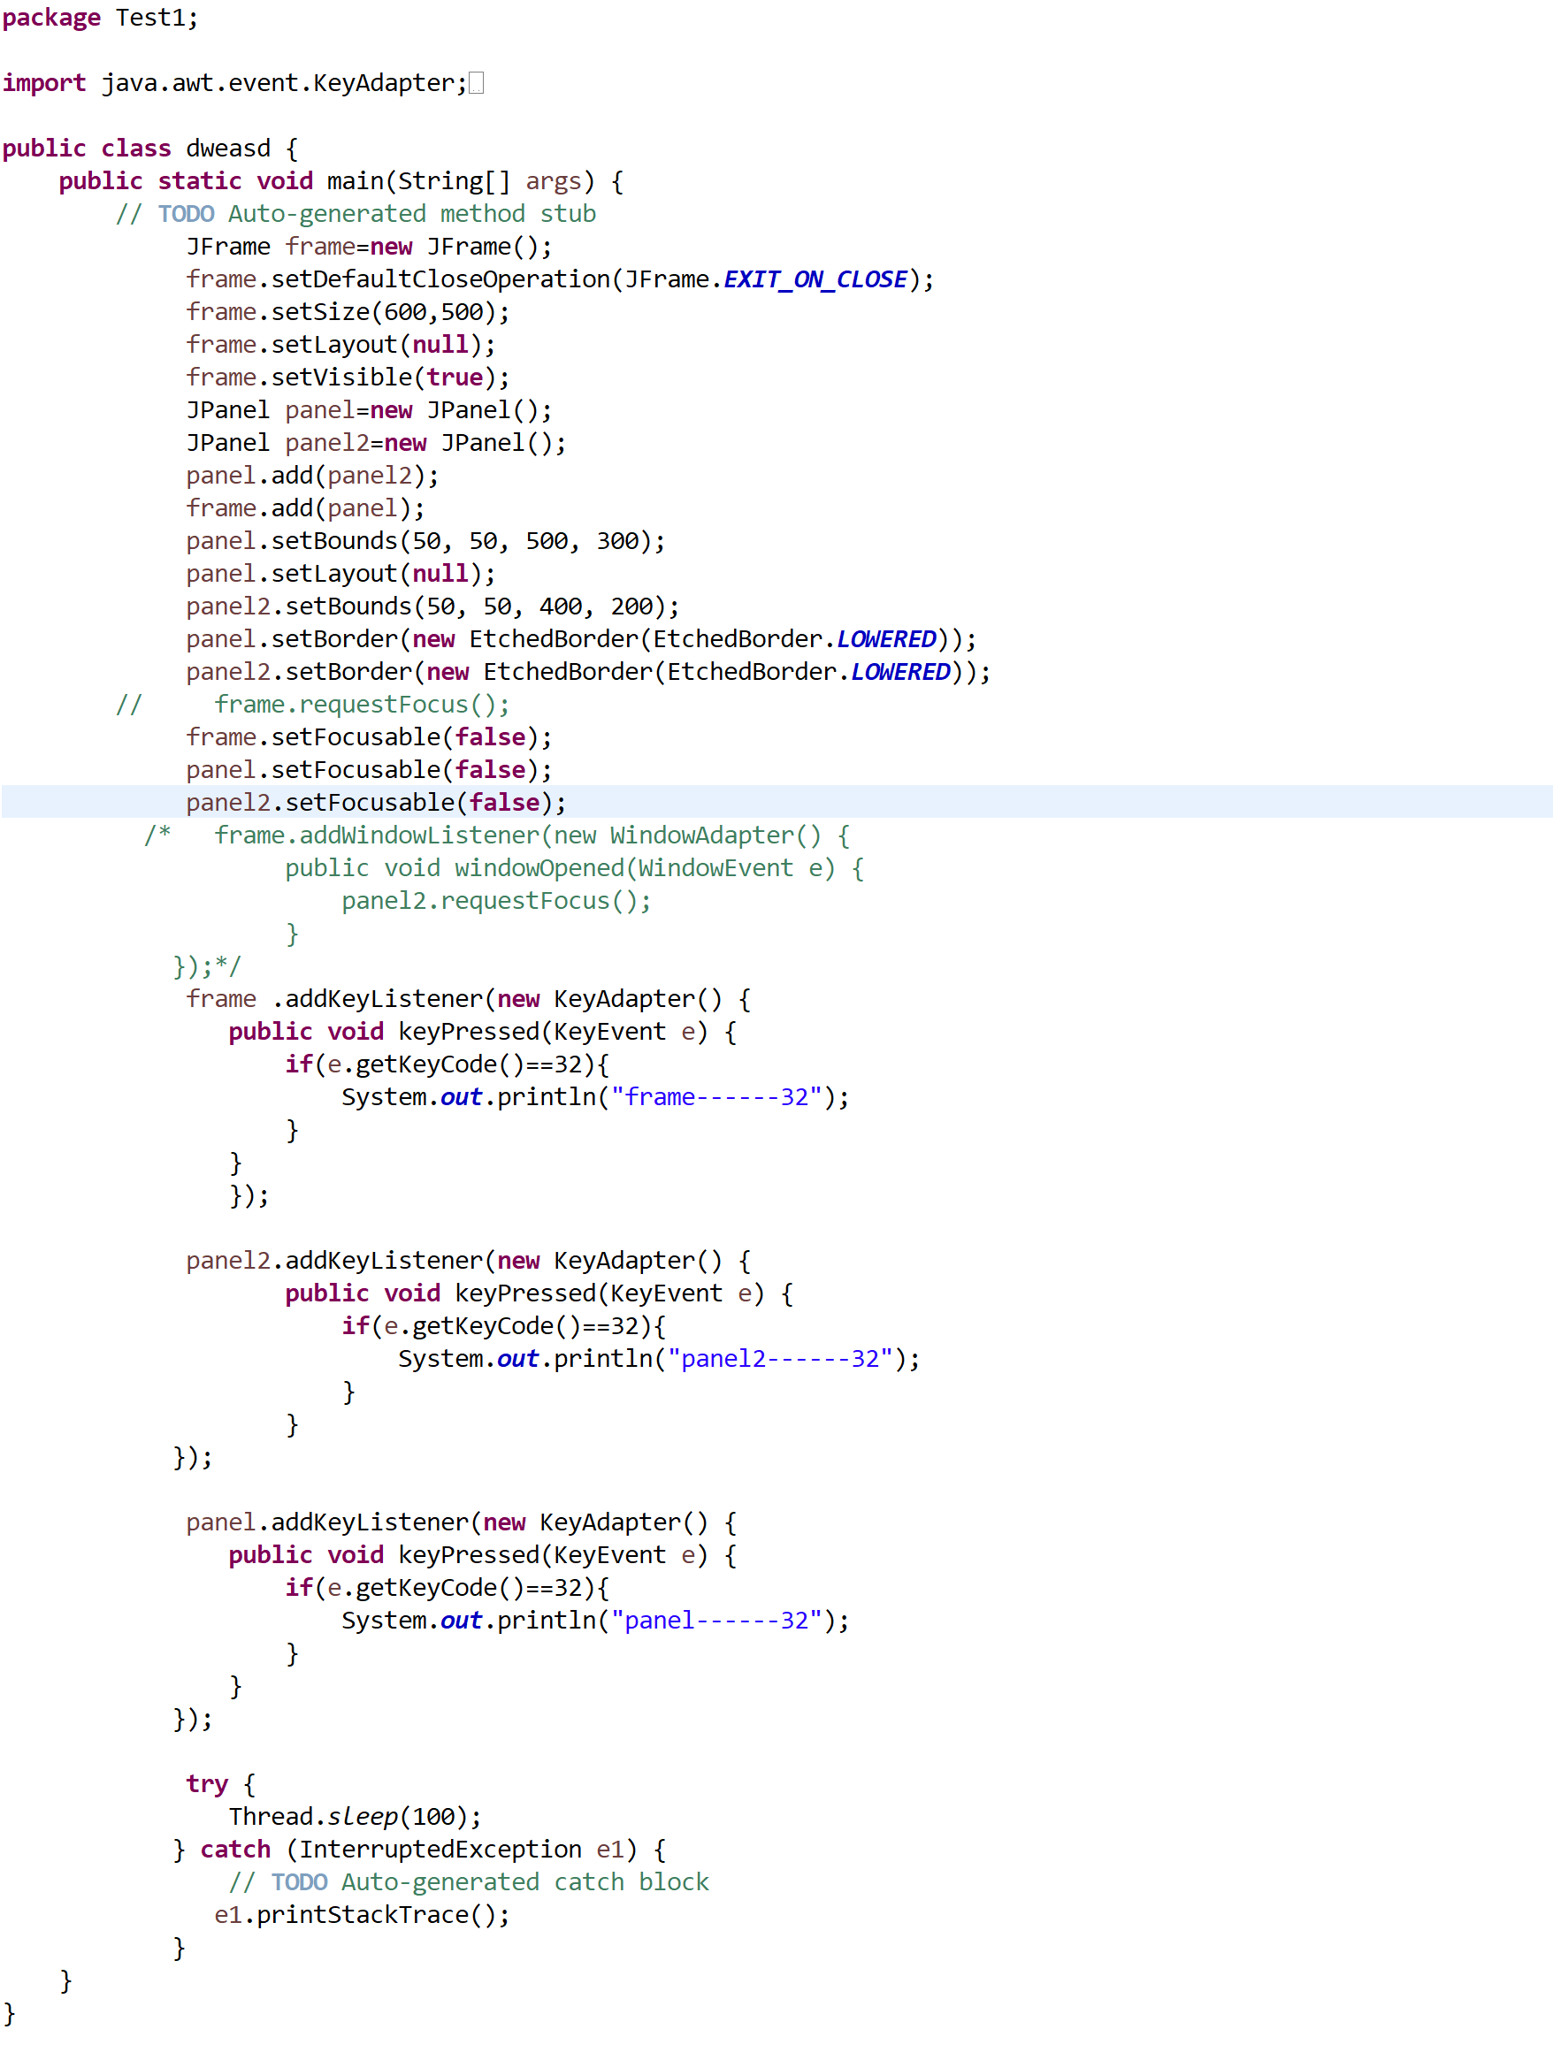Click 'TODO Auto-generated catch block' comment
This screenshot has width=1553, height=2060.
(x=490, y=1882)
